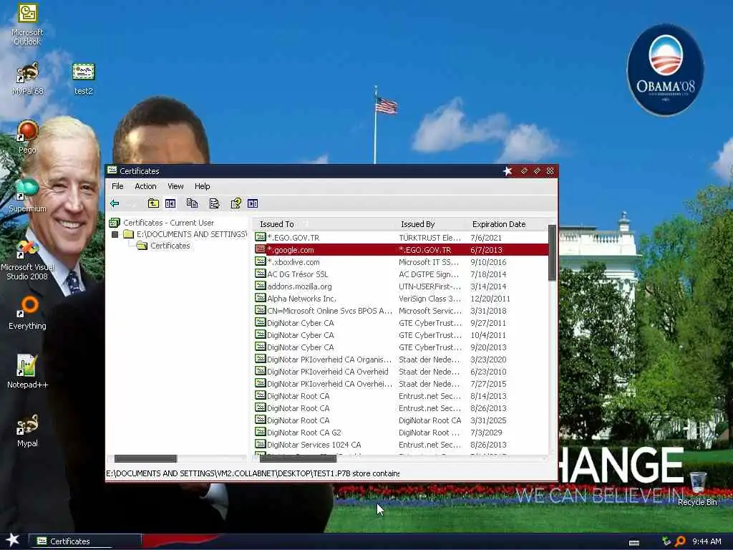
Task: Click the certificate icon beside DigiNotar Root CA G2
Action: click(261, 432)
